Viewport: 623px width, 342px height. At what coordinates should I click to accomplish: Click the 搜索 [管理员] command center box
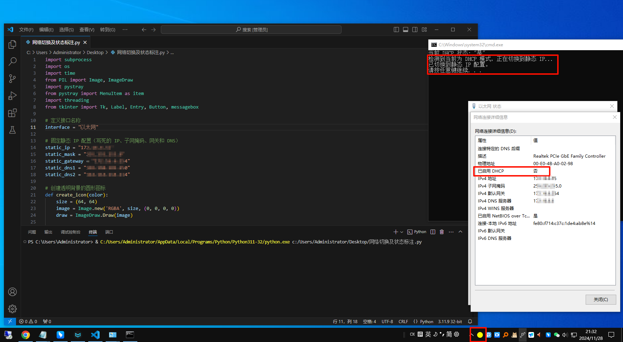251,30
